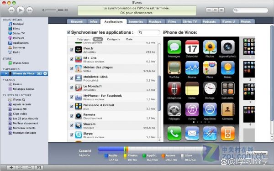Click the Play button
The image size is (274, 171).
tap(21, 10)
